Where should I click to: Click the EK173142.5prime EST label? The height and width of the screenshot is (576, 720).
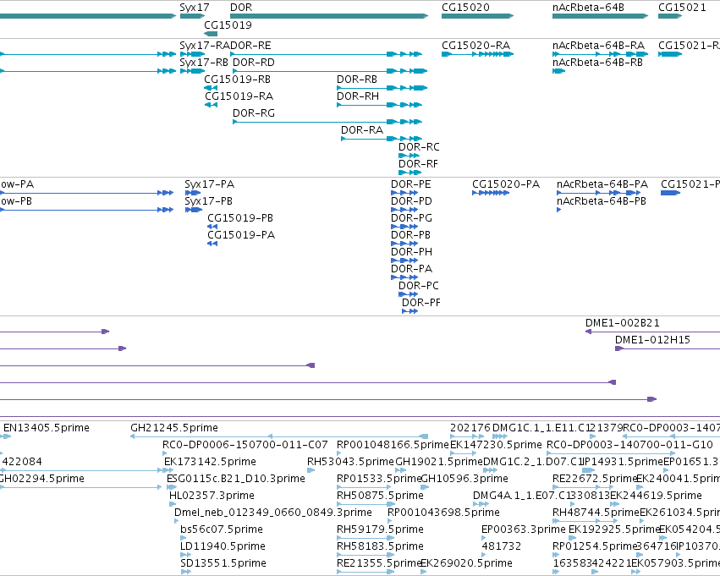[210, 462]
